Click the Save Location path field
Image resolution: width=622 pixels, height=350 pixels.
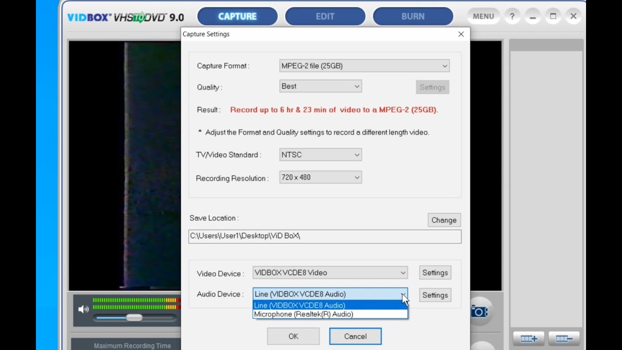(325, 236)
